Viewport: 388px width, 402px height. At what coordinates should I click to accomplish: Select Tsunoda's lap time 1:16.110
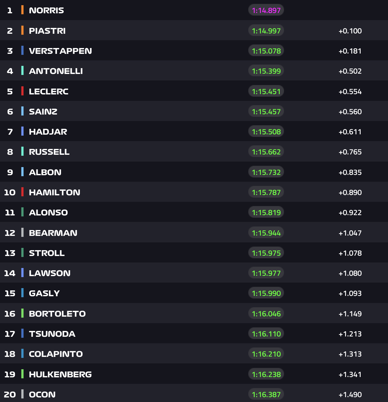(x=266, y=334)
